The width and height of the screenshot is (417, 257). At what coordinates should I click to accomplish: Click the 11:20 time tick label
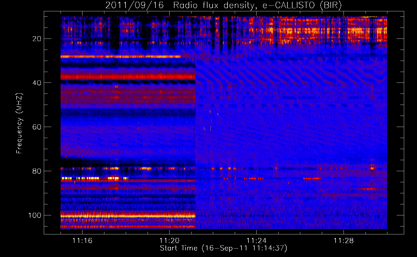[169, 241]
